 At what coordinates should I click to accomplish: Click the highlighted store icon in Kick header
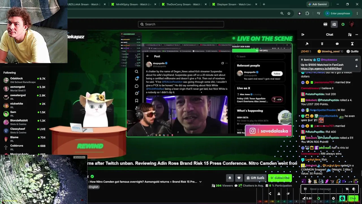[334, 24]
